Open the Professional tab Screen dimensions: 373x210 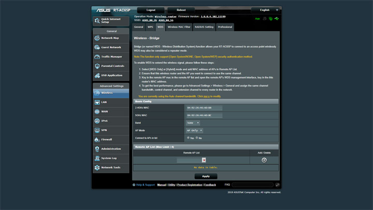[225, 27]
